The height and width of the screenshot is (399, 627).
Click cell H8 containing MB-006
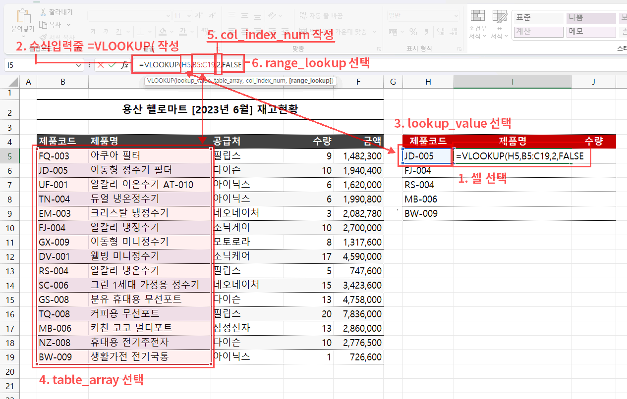pos(428,199)
